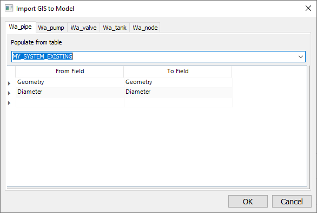Switch to the Wa_pump tab
Viewport: 317px width, 213px height.
[x=51, y=28]
